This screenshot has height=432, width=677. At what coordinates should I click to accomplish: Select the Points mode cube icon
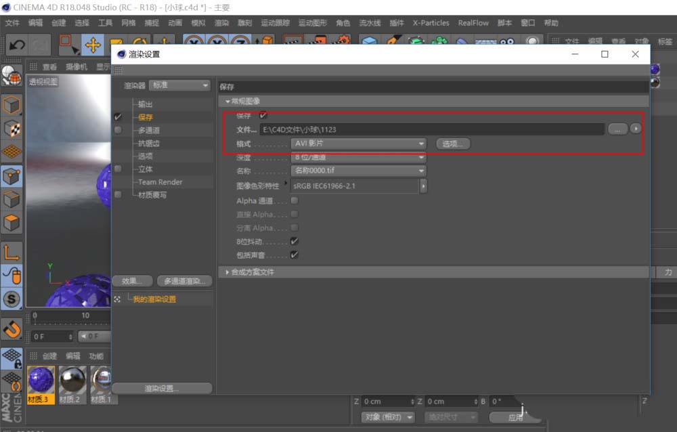[12, 177]
